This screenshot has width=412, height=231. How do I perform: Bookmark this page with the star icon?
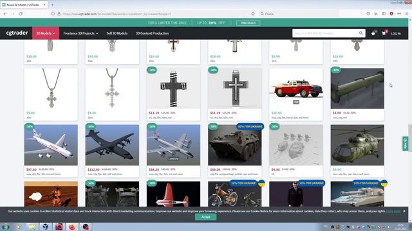[x=253, y=13]
